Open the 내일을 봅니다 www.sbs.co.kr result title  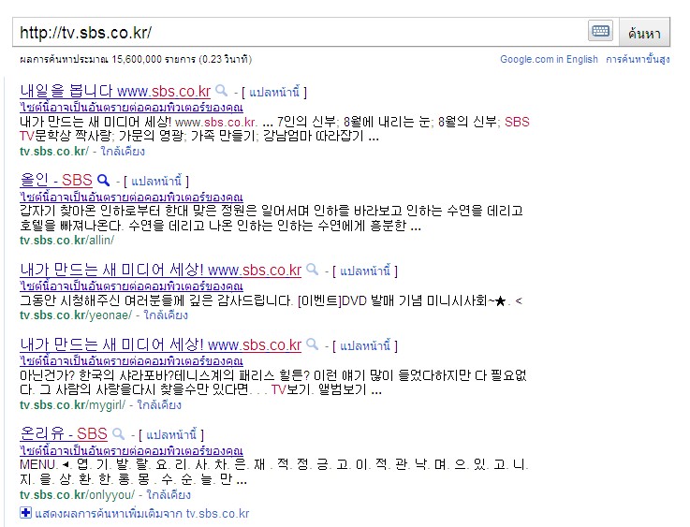click(x=115, y=91)
